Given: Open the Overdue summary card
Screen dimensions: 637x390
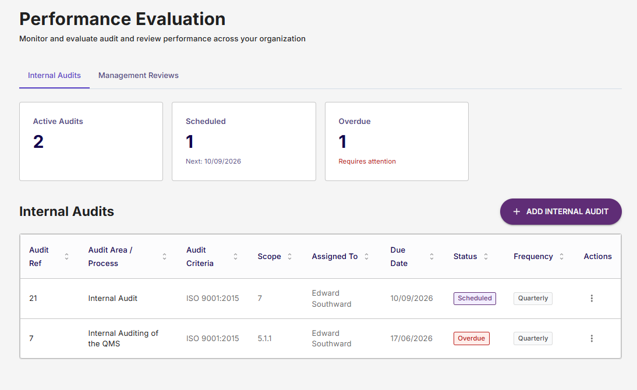Looking at the screenshot, I should (x=397, y=141).
